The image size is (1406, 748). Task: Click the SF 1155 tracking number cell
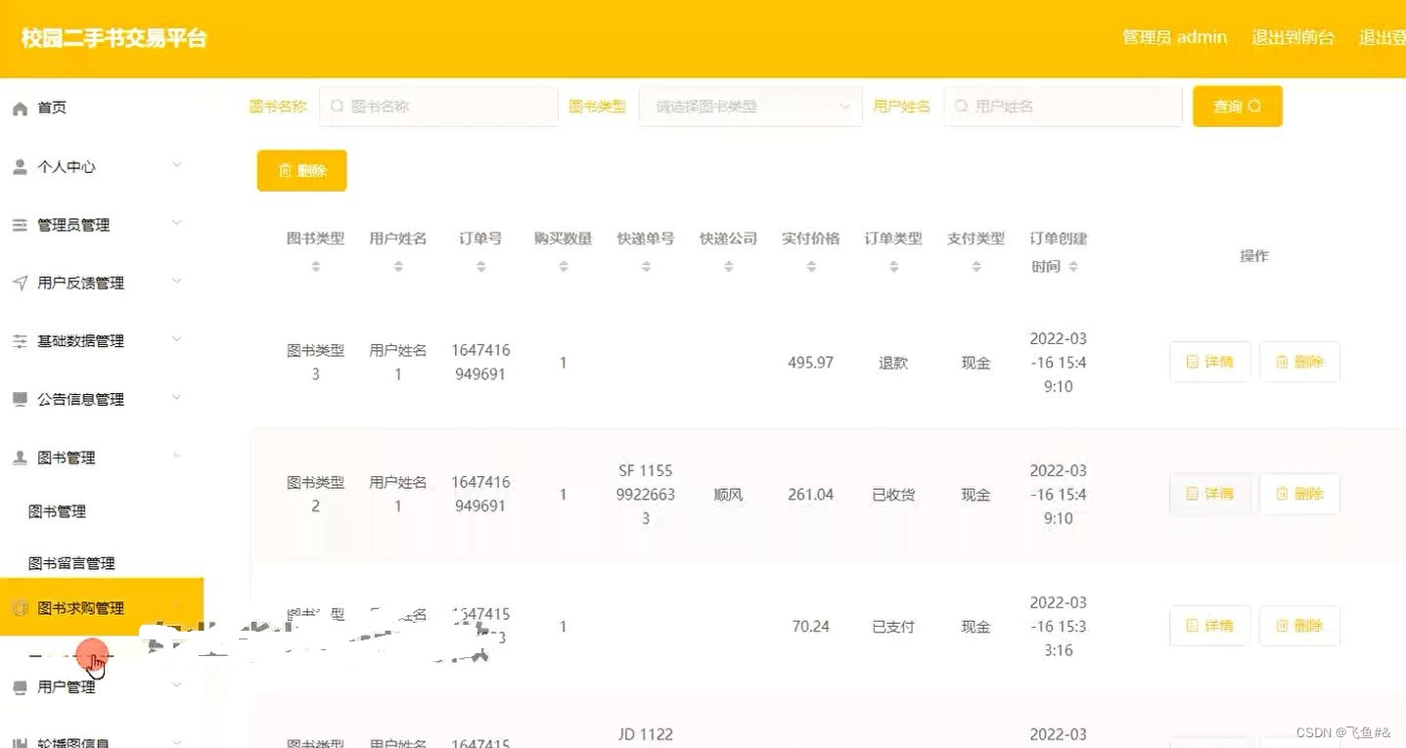[646, 495]
